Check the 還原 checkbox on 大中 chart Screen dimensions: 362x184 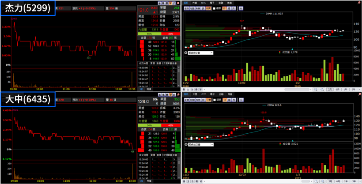point(214,100)
